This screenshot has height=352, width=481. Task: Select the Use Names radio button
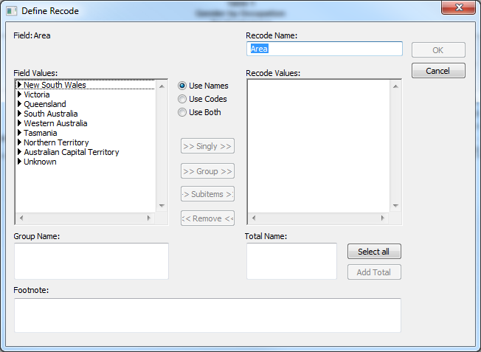182,86
